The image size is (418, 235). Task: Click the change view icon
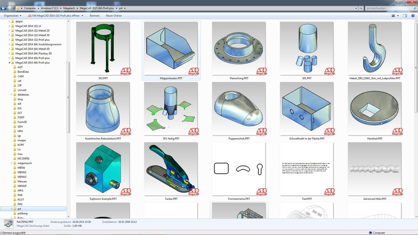[x=393, y=16]
